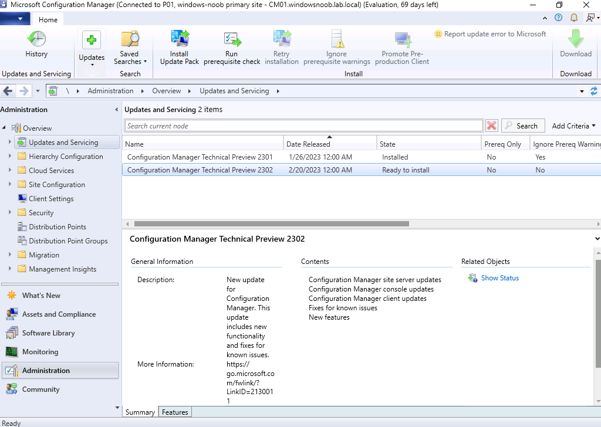Open the Updates ribbon dropdown
601x427 pixels.
pyautogui.click(x=91, y=49)
